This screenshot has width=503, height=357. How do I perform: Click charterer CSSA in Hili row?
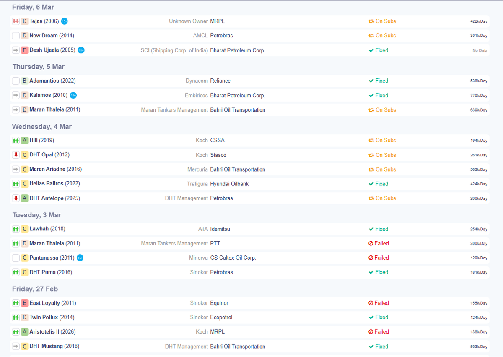[x=218, y=141]
